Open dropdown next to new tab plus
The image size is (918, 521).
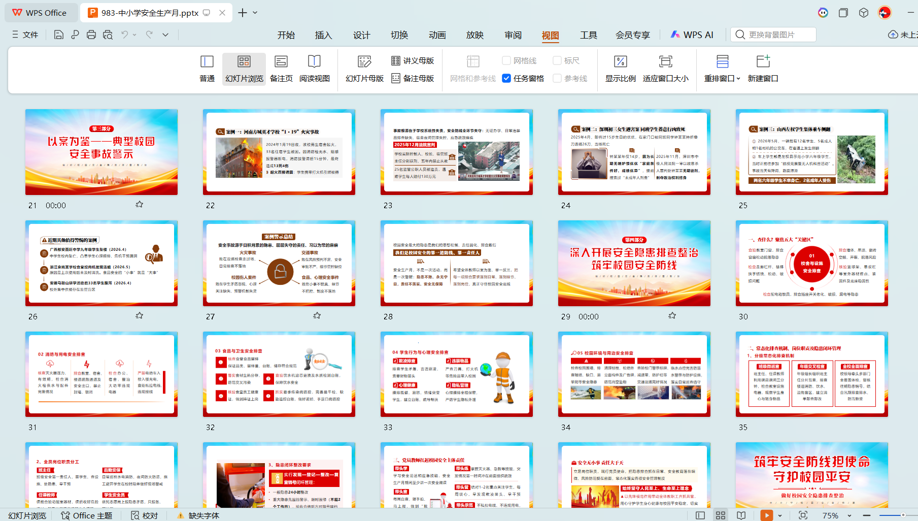255,13
